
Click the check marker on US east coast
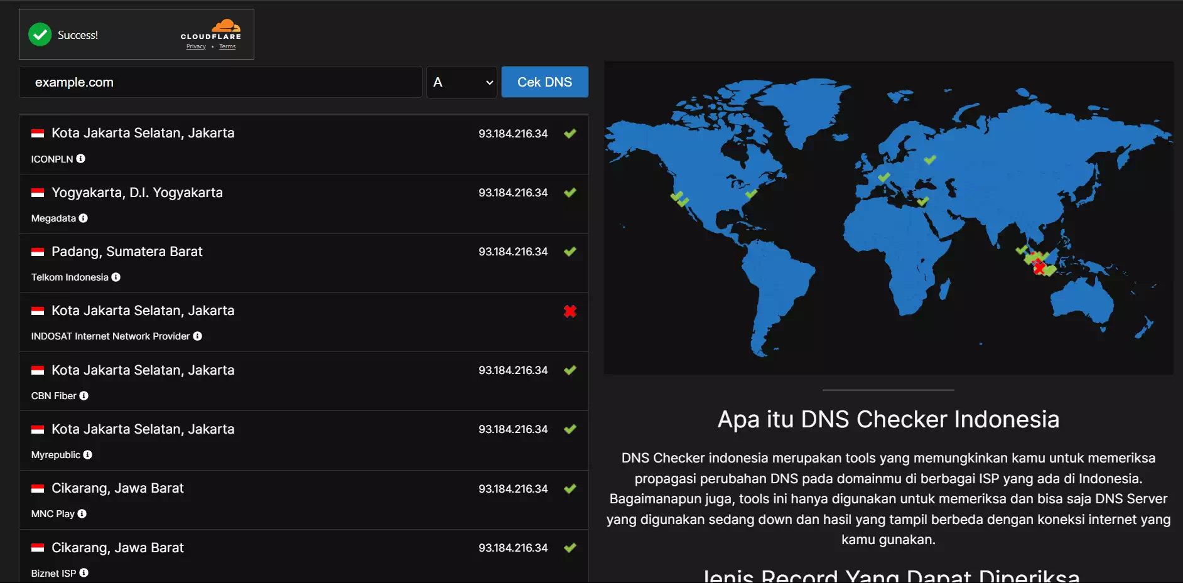point(751,194)
